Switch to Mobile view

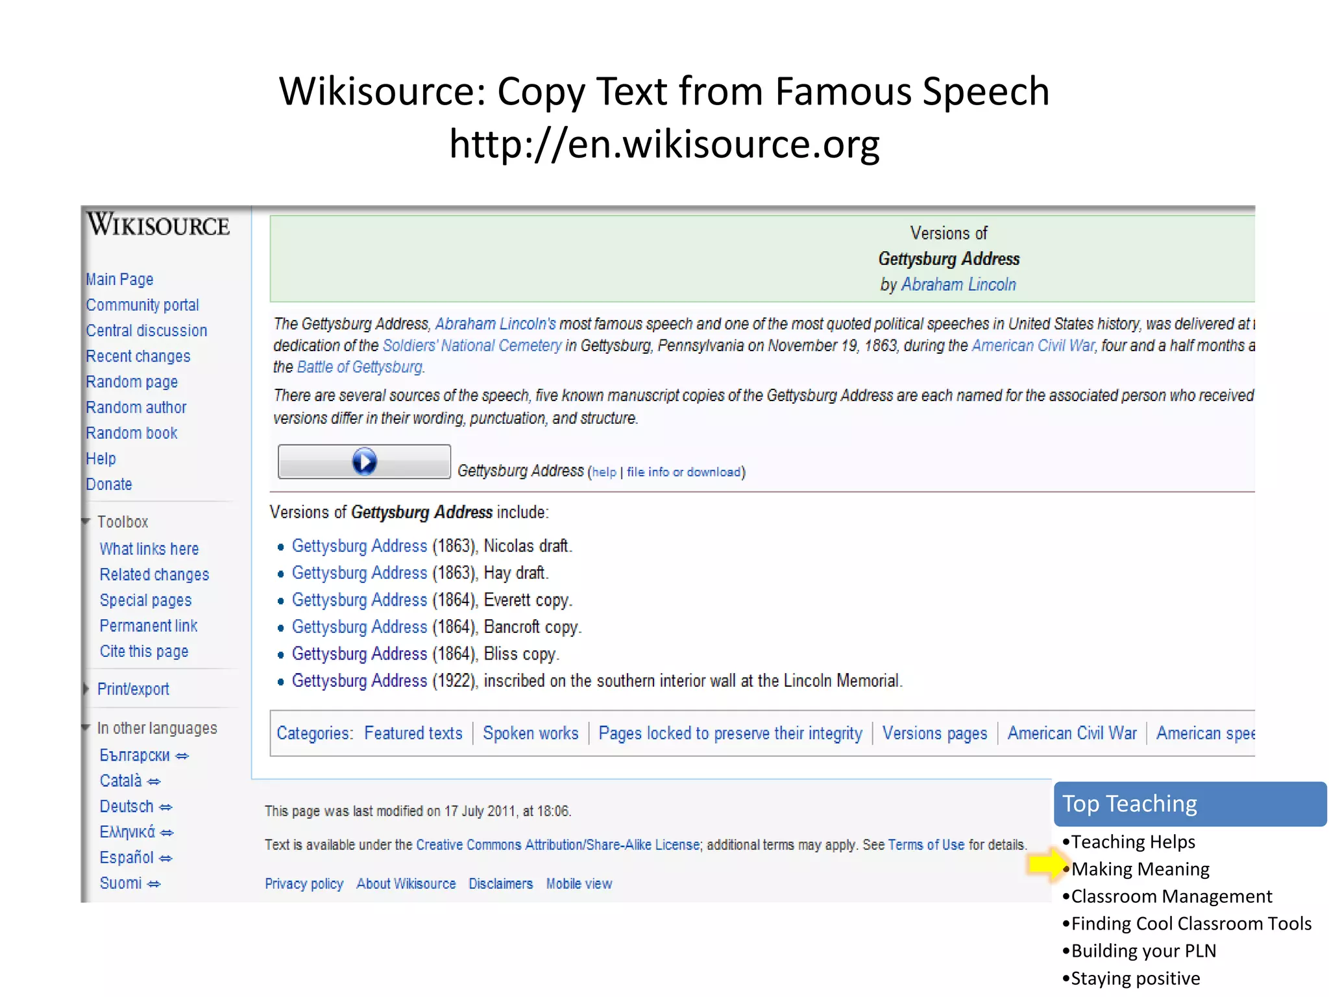[579, 883]
